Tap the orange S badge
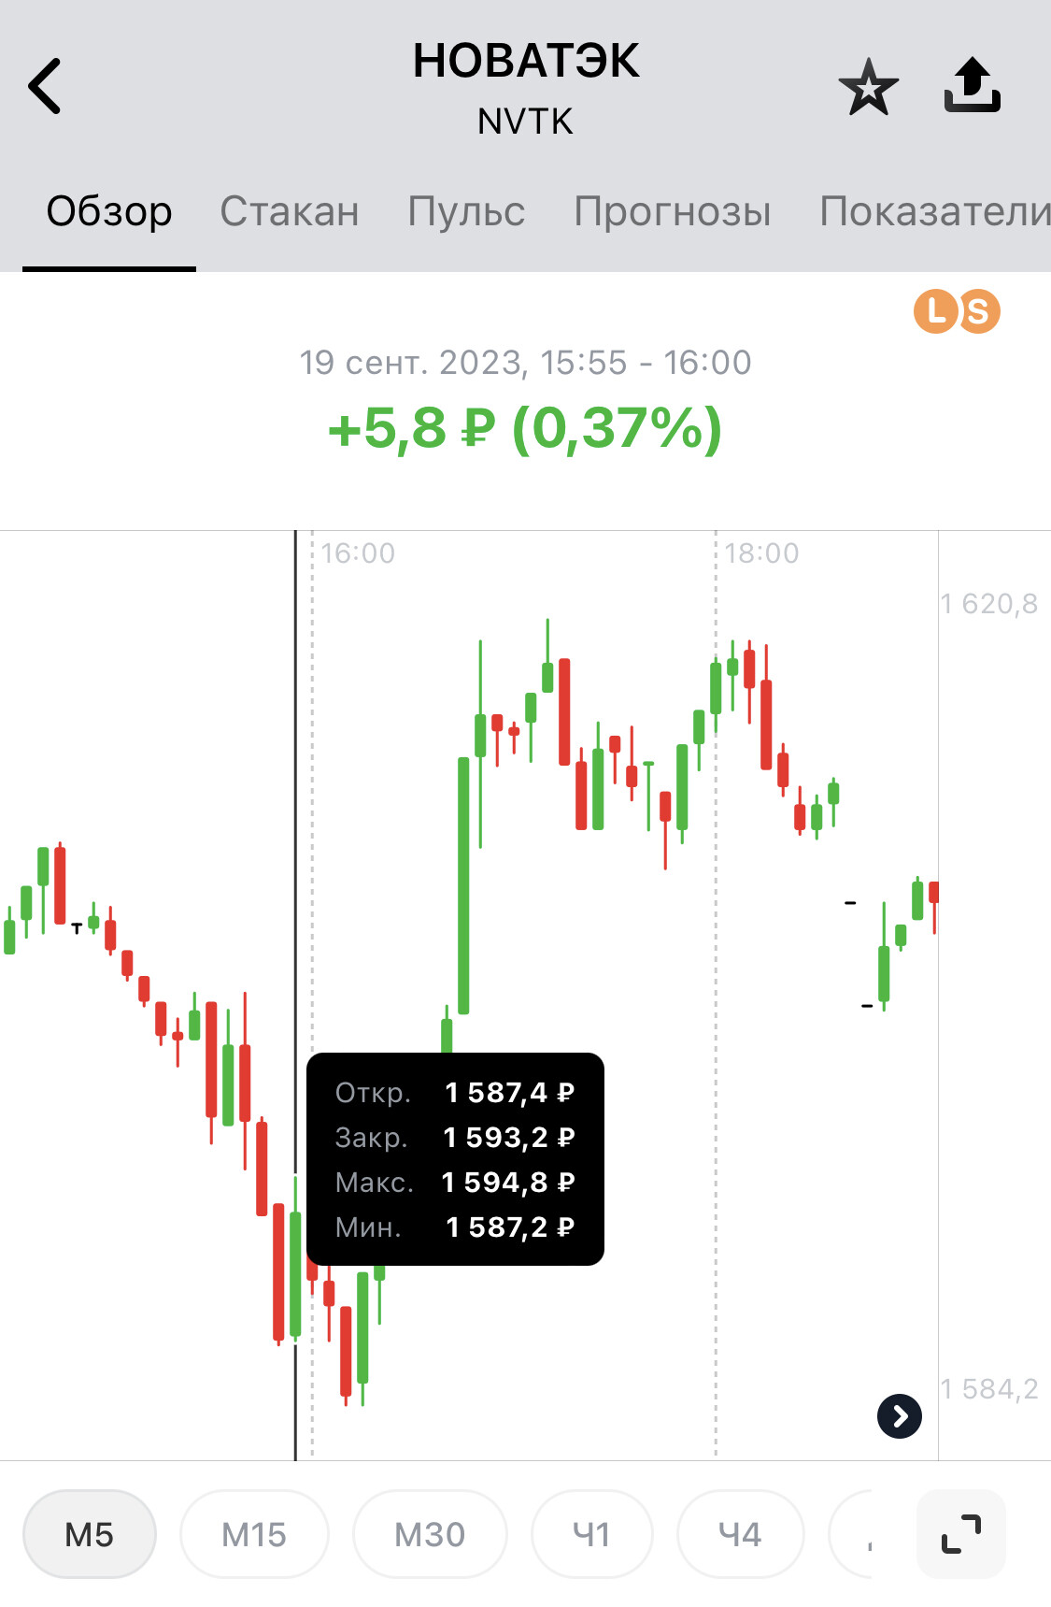Viewport: 1051px width, 1607px height. coord(978,311)
